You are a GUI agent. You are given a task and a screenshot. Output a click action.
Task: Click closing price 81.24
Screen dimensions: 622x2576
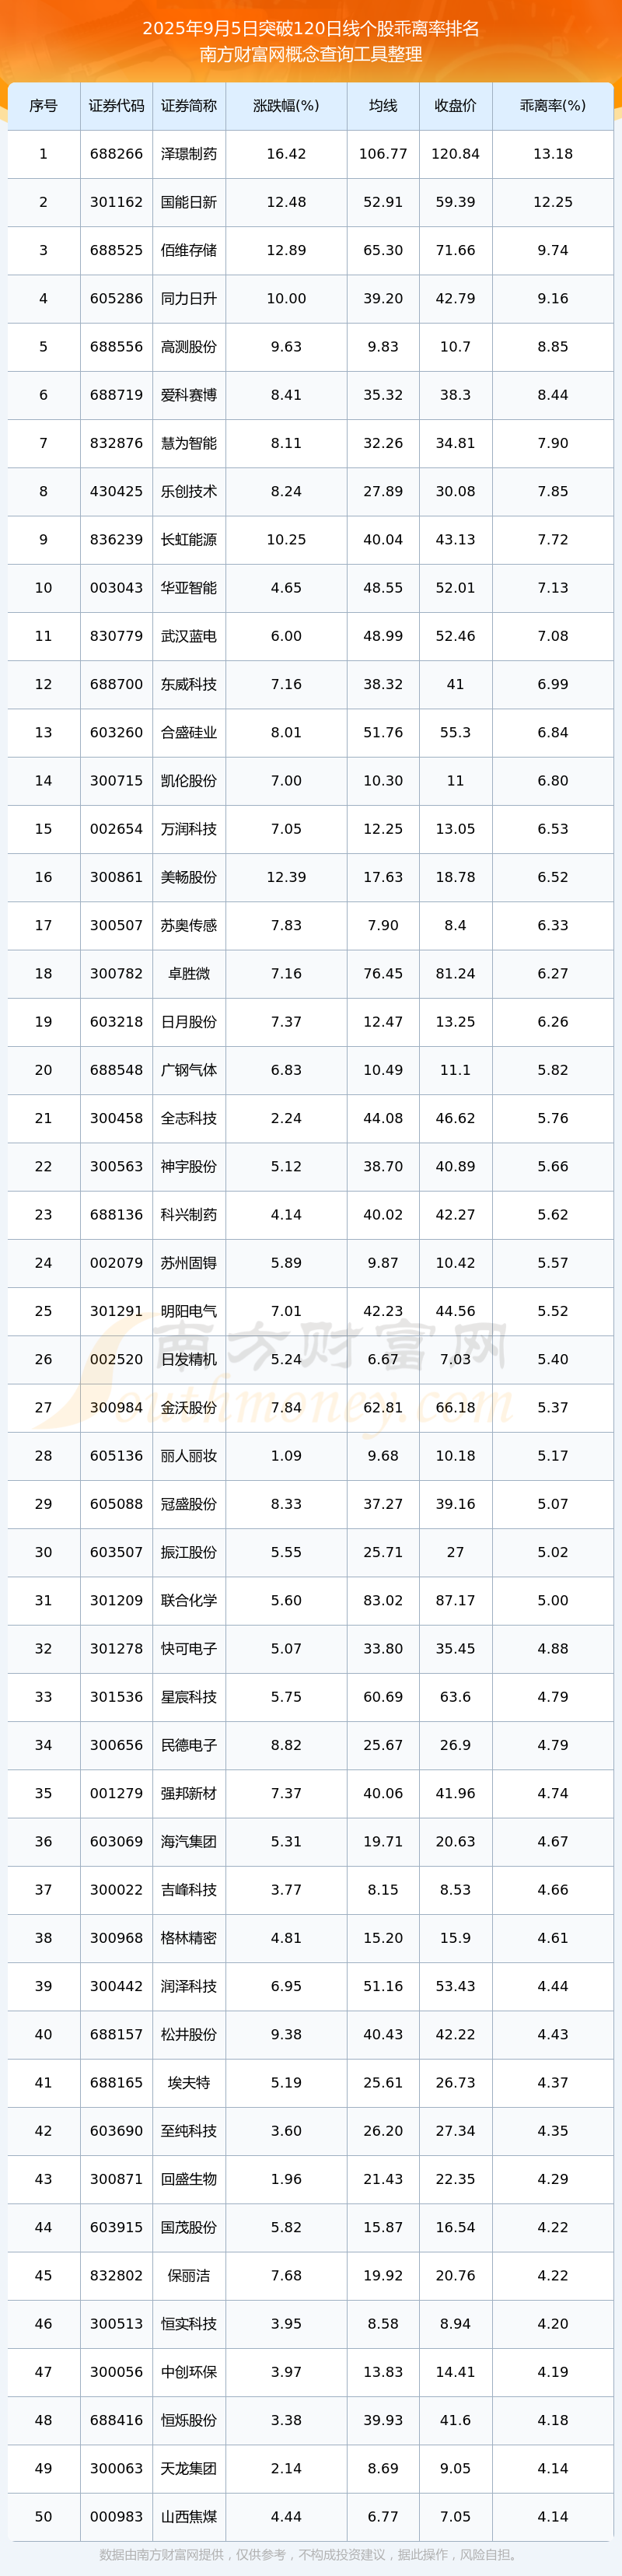point(455,973)
